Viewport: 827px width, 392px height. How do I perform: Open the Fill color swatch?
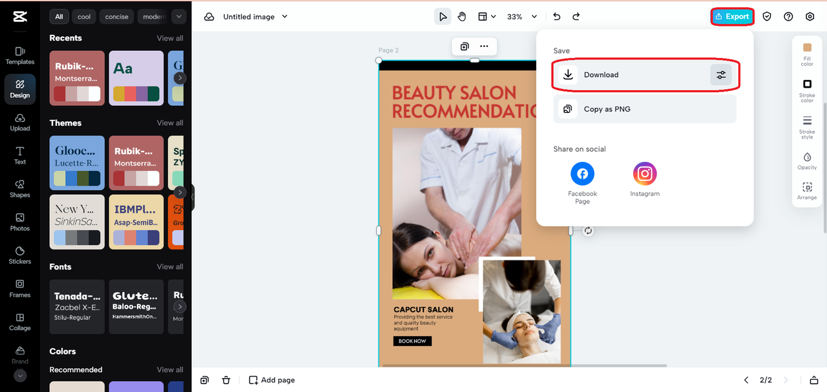pyautogui.click(x=807, y=54)
